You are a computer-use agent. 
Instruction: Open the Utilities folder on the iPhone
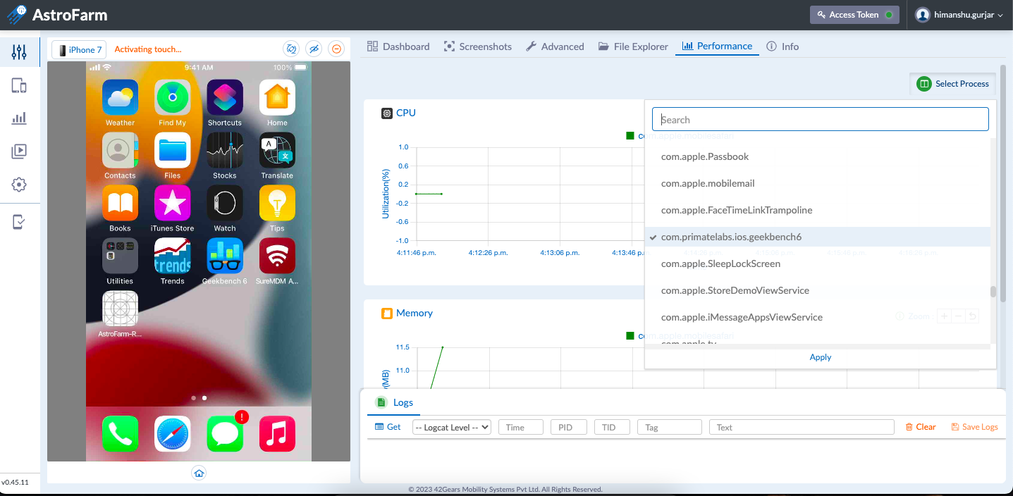point(120,256)
